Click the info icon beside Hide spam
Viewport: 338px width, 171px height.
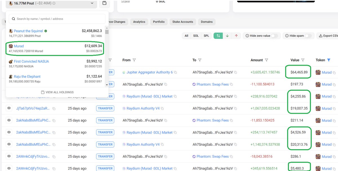tap(287, 36)
